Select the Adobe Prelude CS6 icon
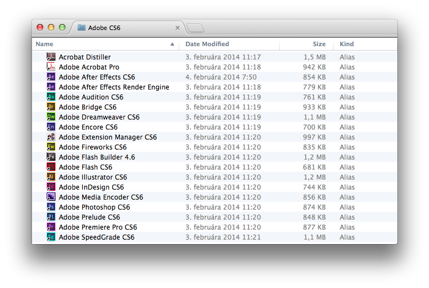This screenshot has height=288, width=429. point(51,217)
